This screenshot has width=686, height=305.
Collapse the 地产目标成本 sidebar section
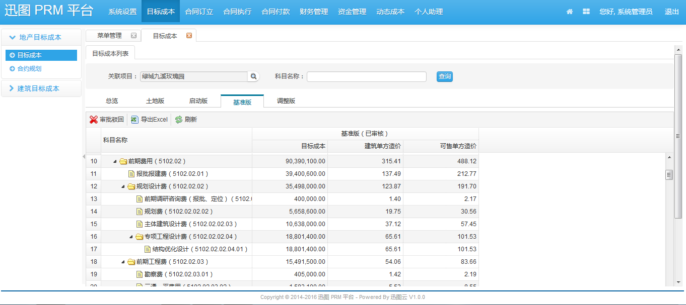(x=41, y=37)
